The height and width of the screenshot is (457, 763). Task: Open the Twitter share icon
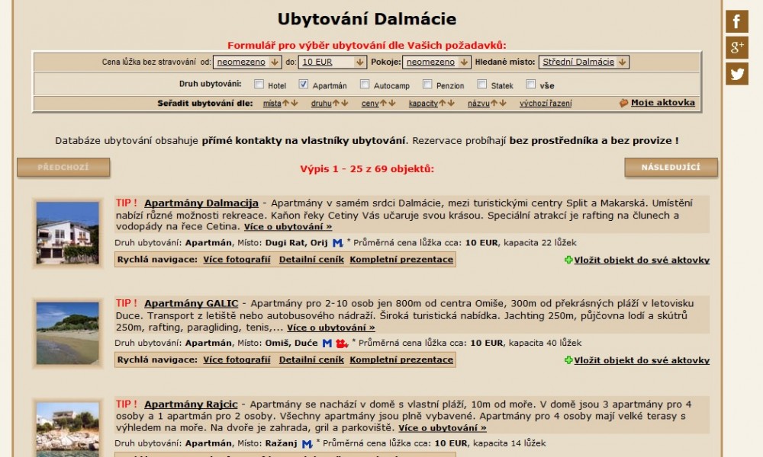pyautogui.click(x=736, y=74)
